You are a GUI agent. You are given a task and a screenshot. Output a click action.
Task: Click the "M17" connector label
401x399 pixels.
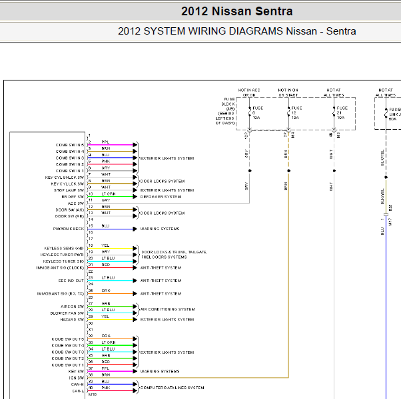(390, 222)
